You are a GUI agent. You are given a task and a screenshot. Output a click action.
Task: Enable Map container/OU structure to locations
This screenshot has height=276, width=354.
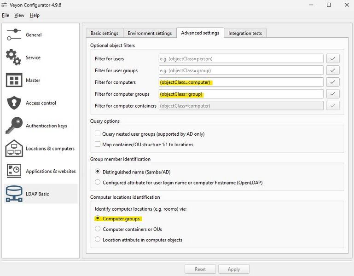point(98,144)
